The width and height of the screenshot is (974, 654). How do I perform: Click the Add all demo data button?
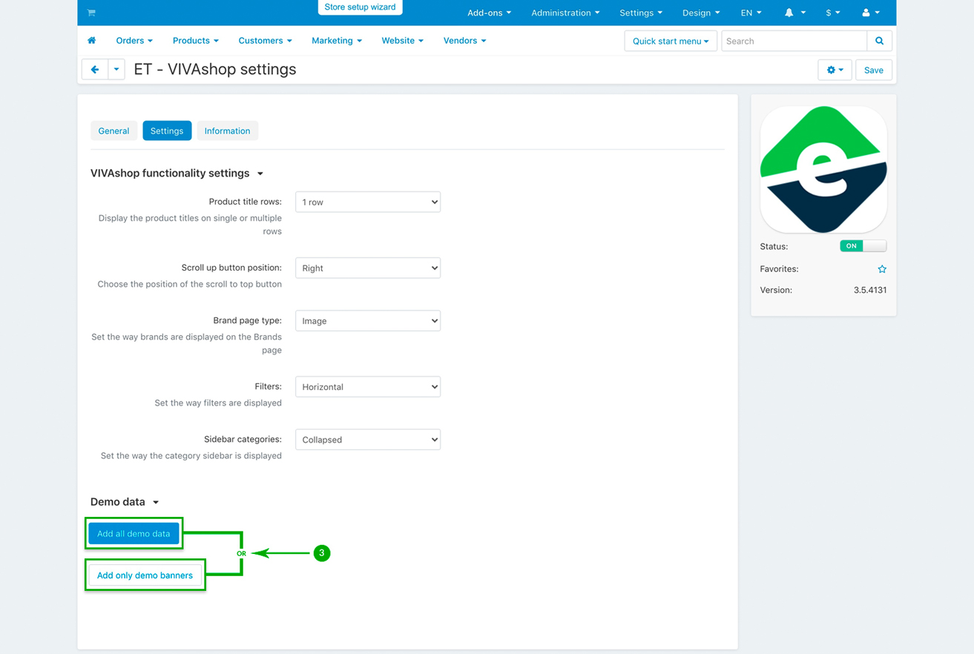(x=134, y=534)
